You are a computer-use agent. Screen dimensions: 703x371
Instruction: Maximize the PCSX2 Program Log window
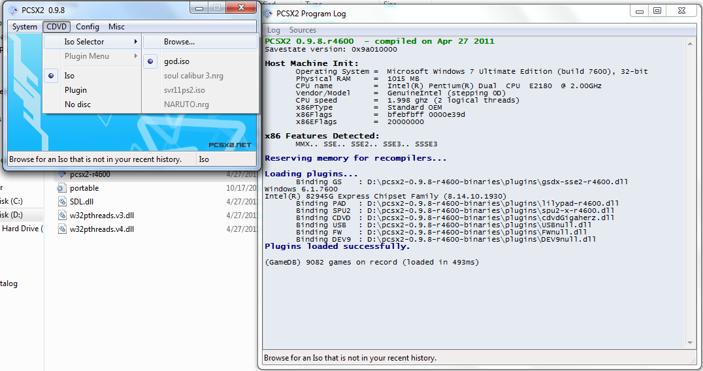coord(657,10)
